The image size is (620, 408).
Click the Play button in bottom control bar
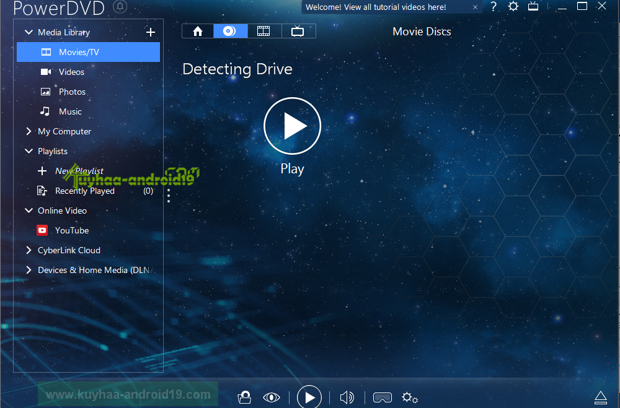tap(309, 397)
